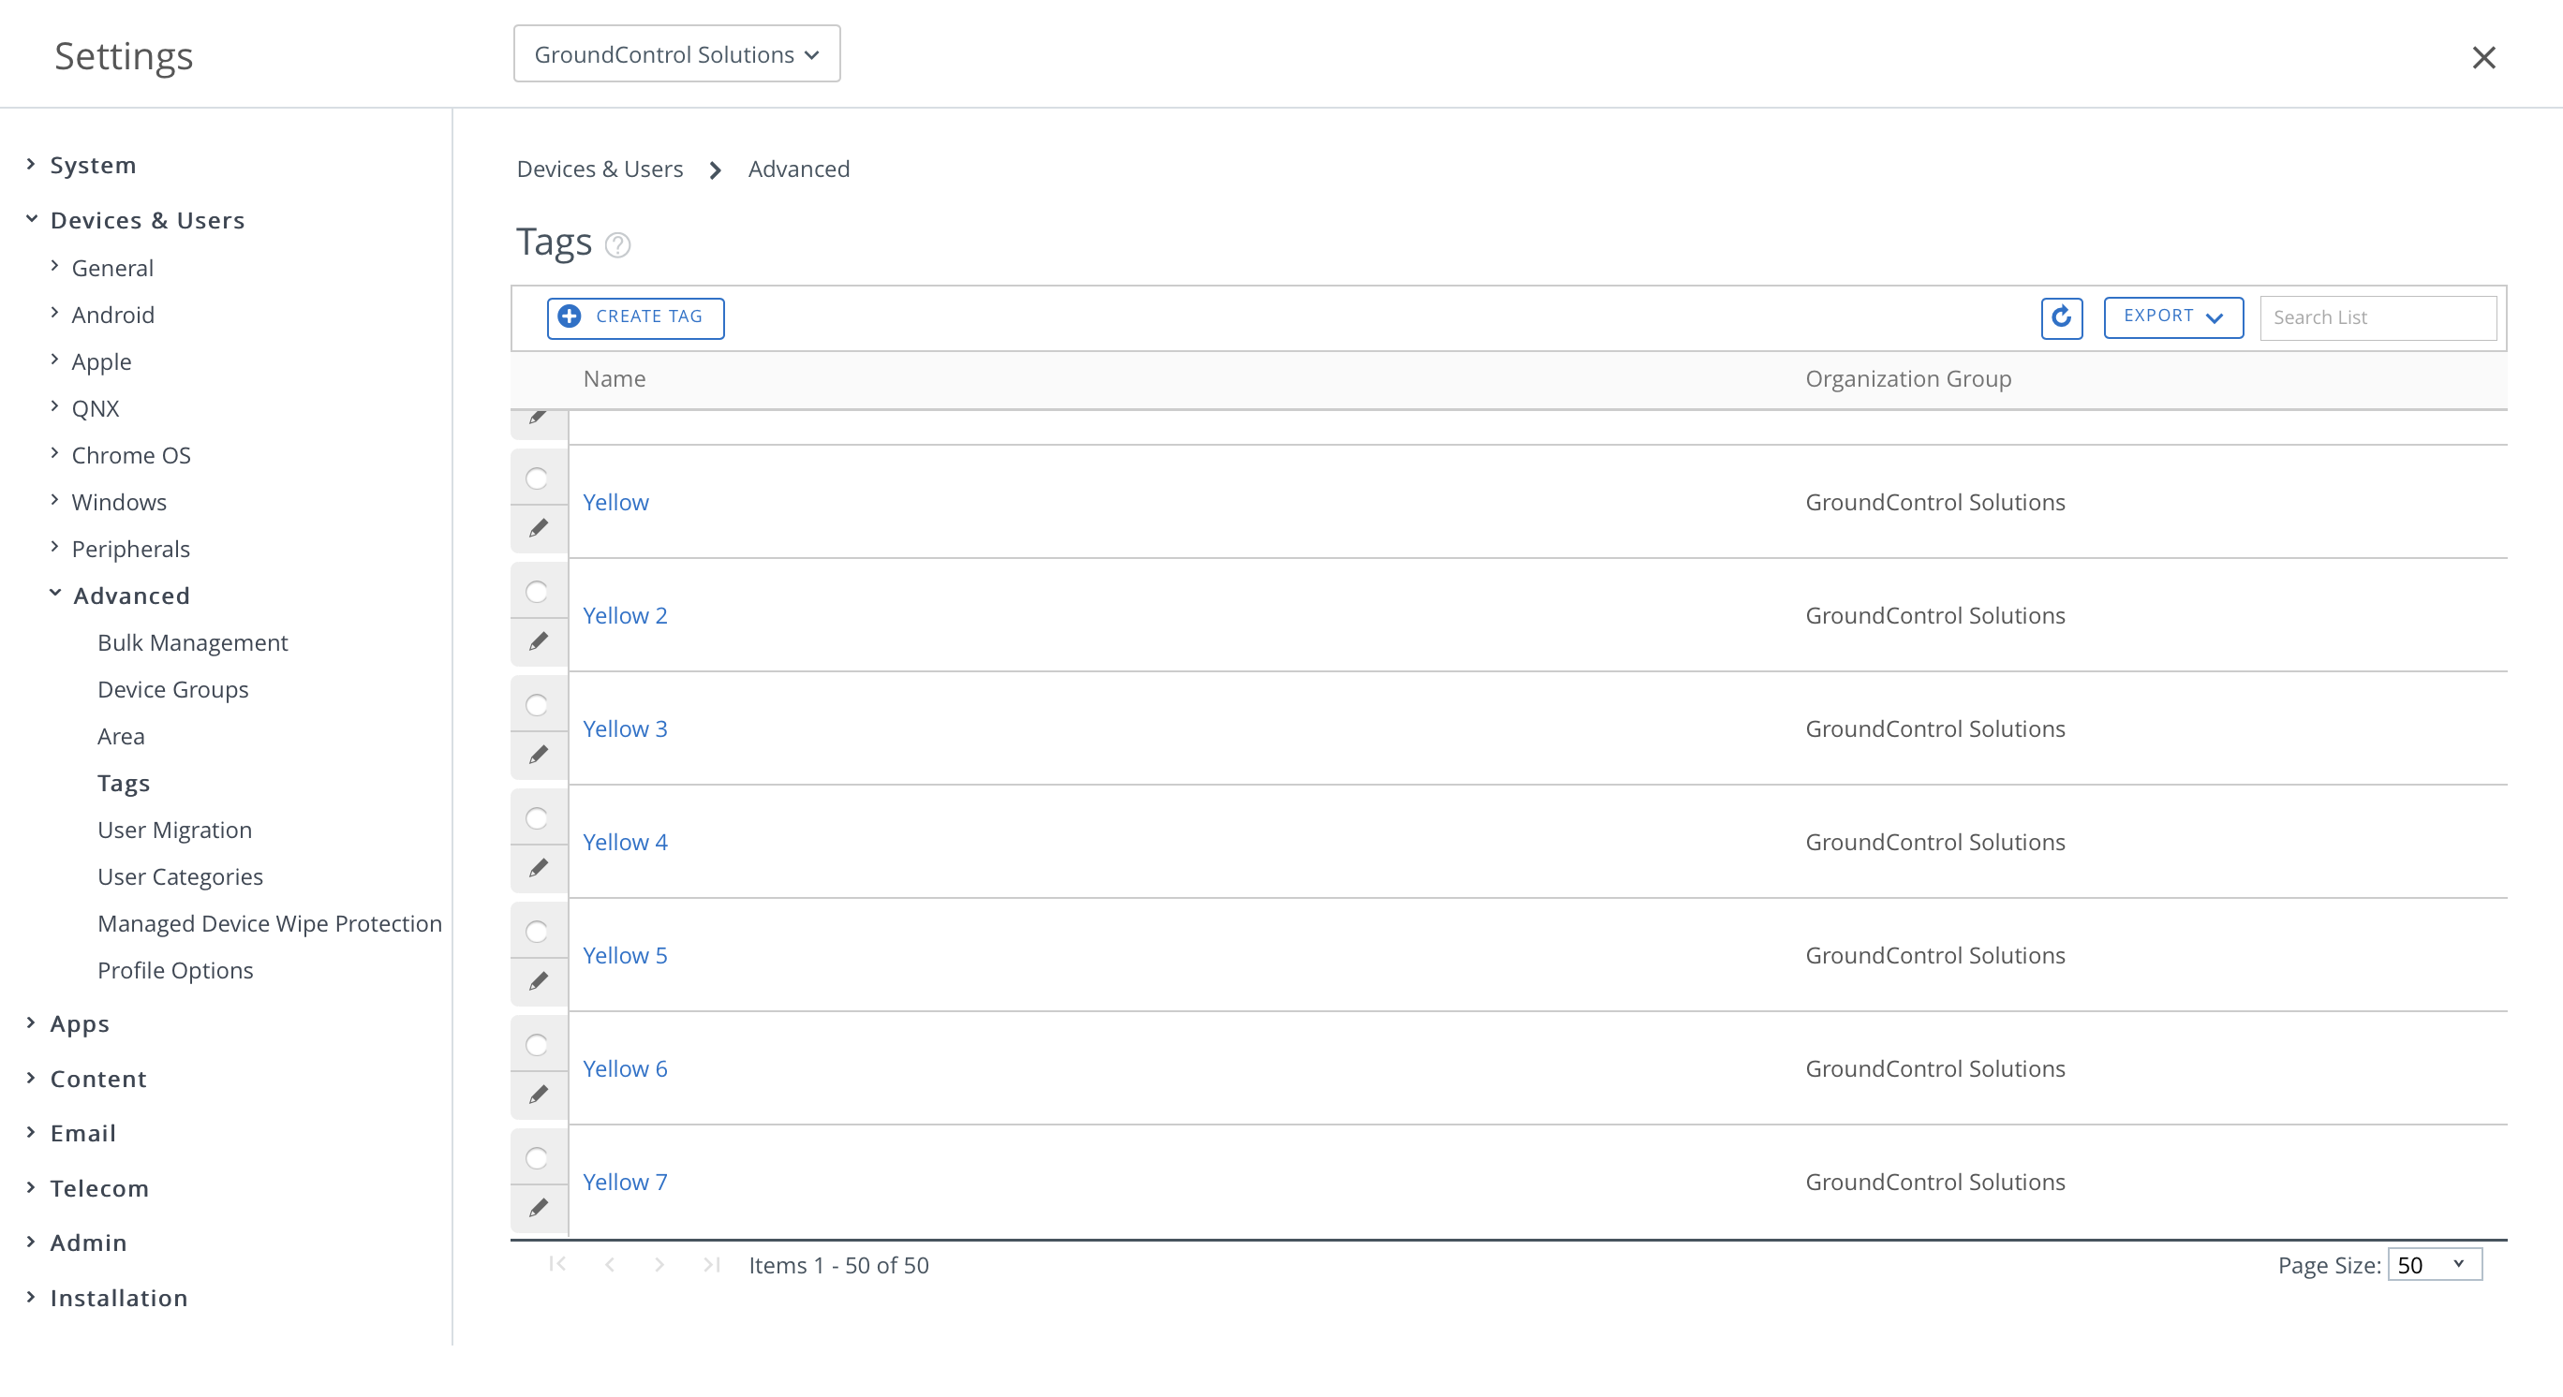Open the Export dropdown
2563x1397 pixels.
pyautogui.click(x=2173, y=317)
